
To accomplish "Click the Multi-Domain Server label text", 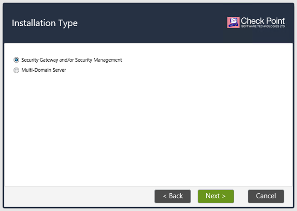I will coord(43,70).
